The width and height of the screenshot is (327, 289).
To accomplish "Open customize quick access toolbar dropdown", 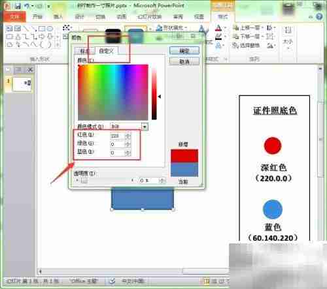I will tap(48, 7).
